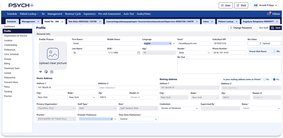Select No for mailing address same as Home
Viewport: 283px width, 138px height.
[264, 79]
